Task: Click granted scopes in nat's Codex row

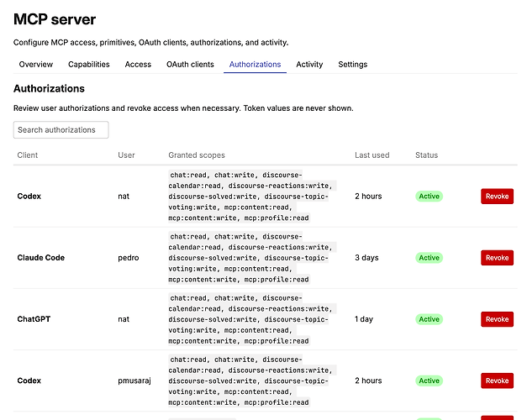Action: click(x=252, y=197)
